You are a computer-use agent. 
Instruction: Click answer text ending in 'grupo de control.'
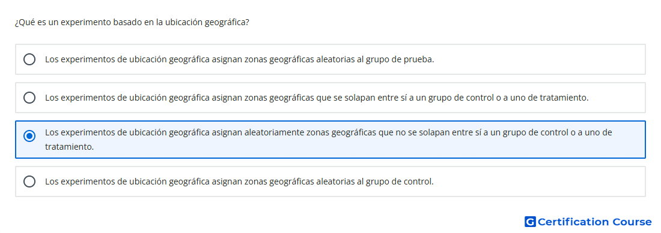[x=239, y=181]
